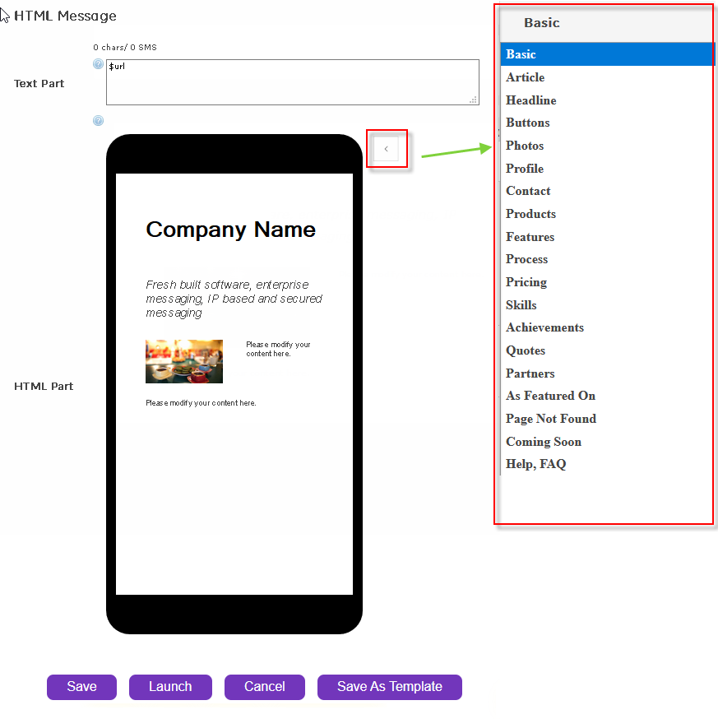Select the Headline category
The width and height of the screenshot is (718, 719).
point(530,100)
